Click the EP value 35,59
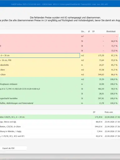This screenshot has height=160, width=120. pyautogui.click(x=102, y=79)
